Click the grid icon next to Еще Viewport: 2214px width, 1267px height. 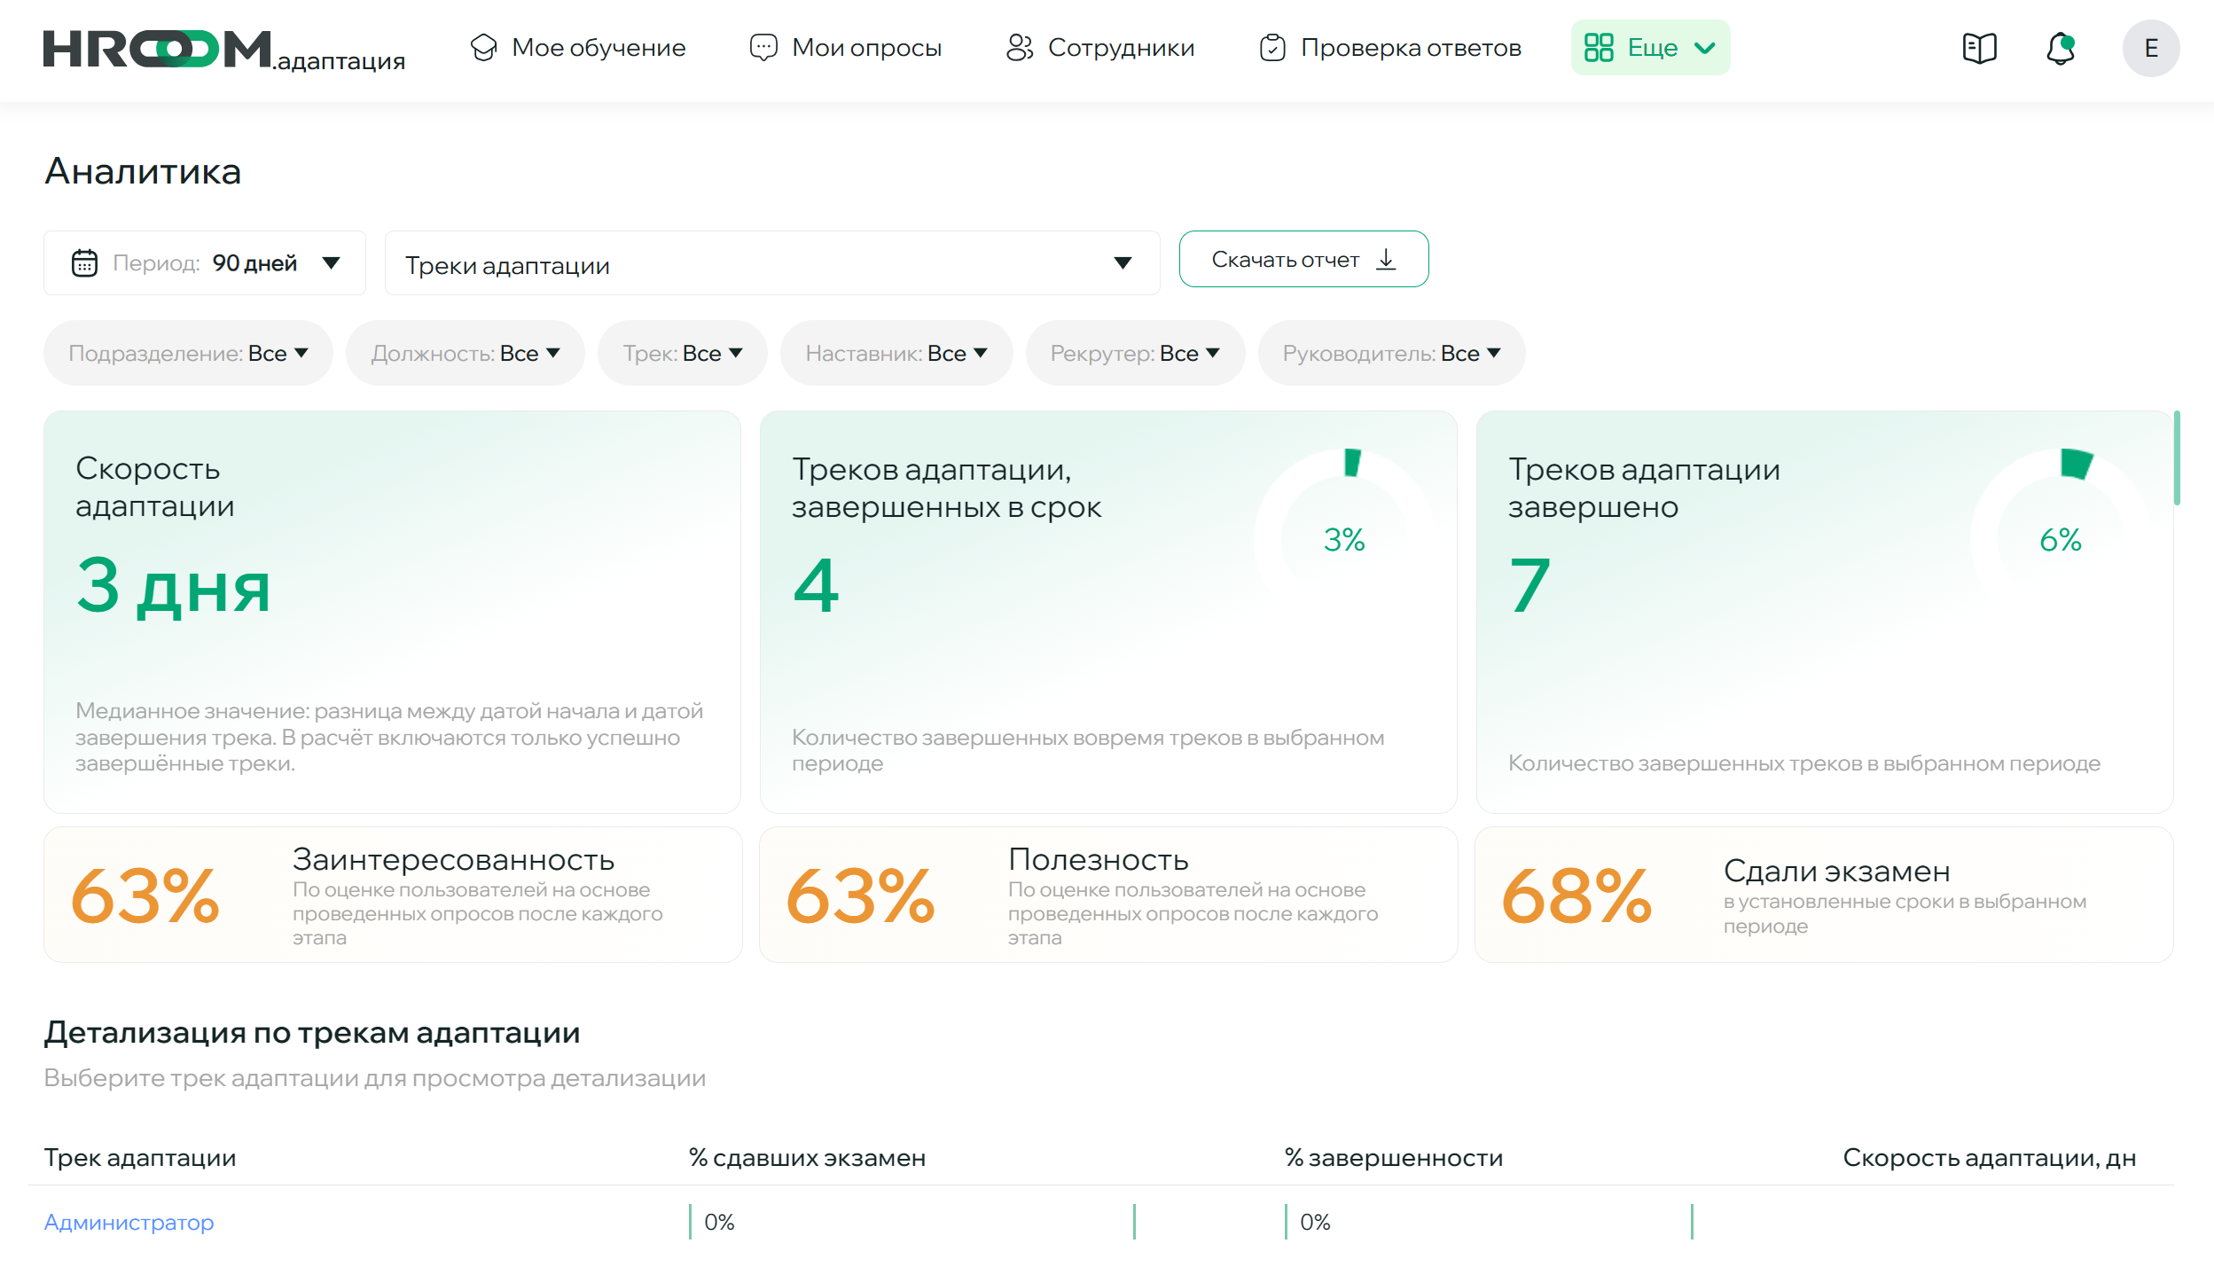1598,48
